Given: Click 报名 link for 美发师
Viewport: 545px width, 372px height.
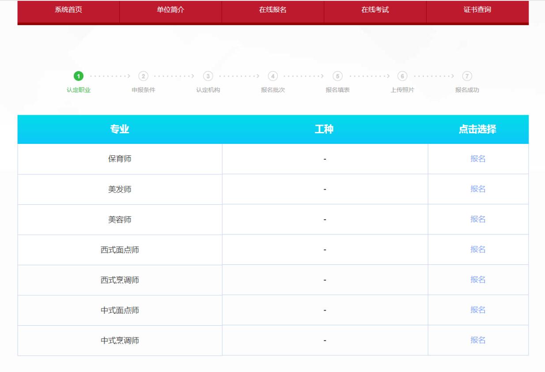Looking at the screenshot, I should (478, 189).
